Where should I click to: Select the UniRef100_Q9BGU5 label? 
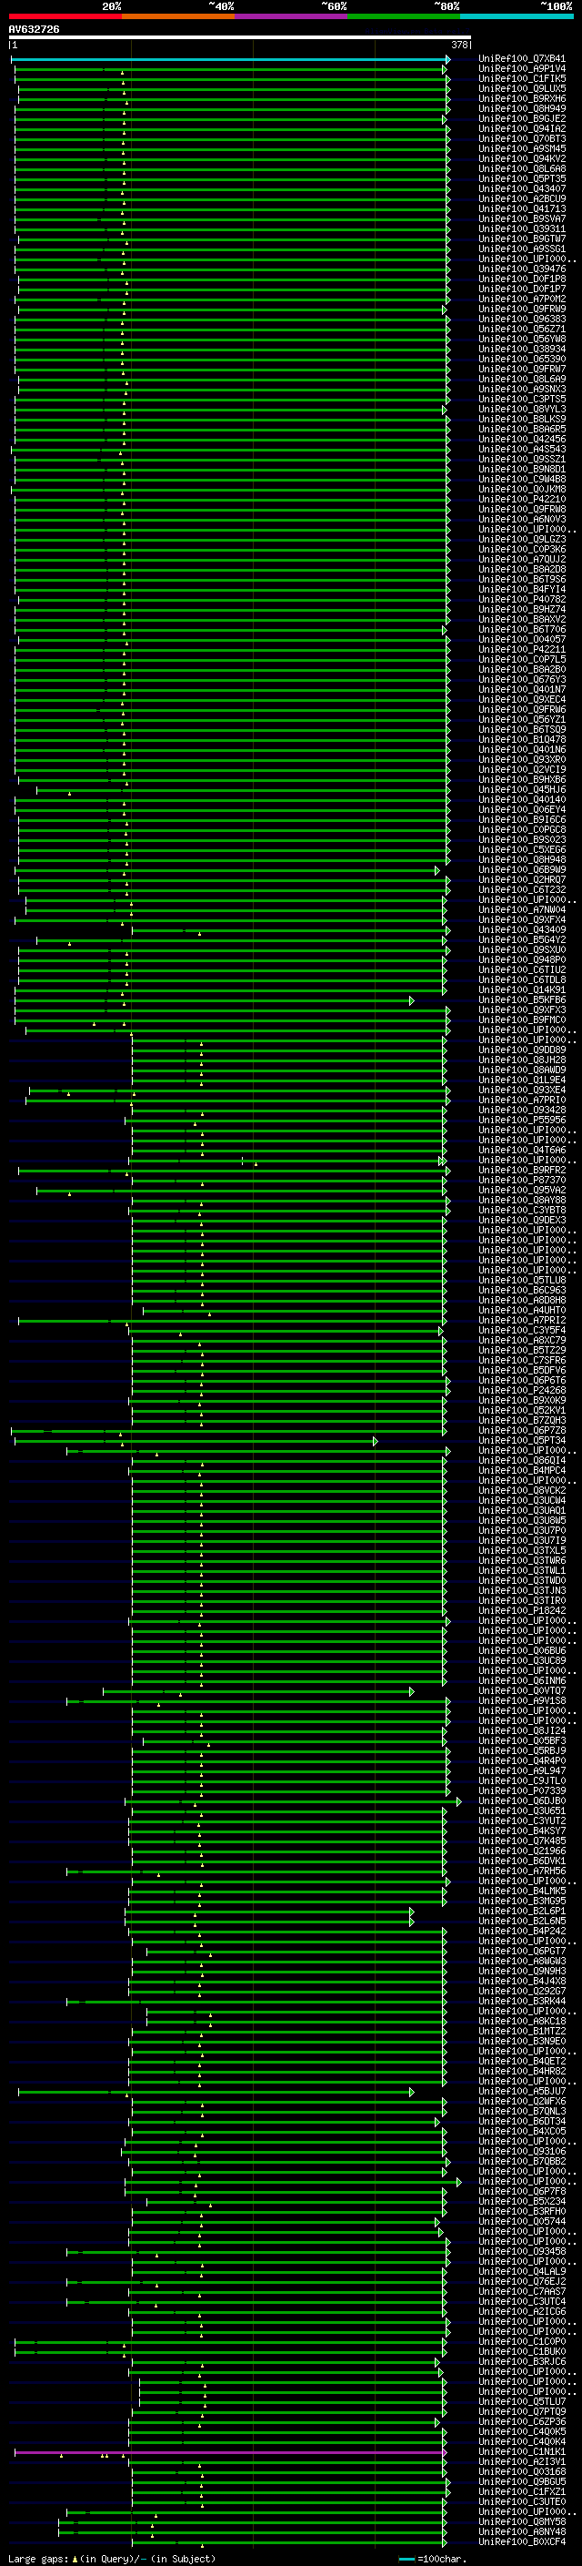[x=522, y=2482]
